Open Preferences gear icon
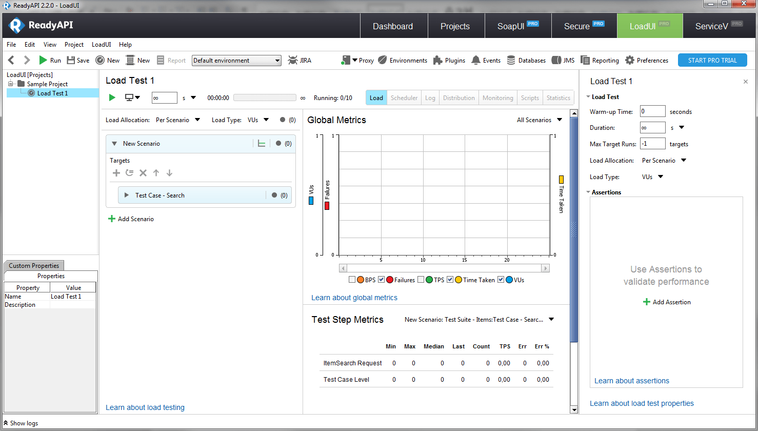 [630, 61]
